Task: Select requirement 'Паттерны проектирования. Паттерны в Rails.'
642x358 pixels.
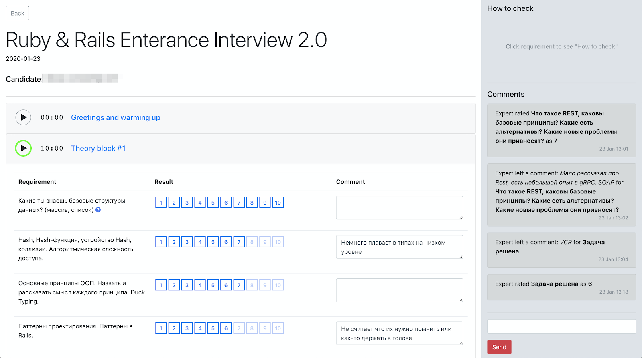Action: [75, 331]
